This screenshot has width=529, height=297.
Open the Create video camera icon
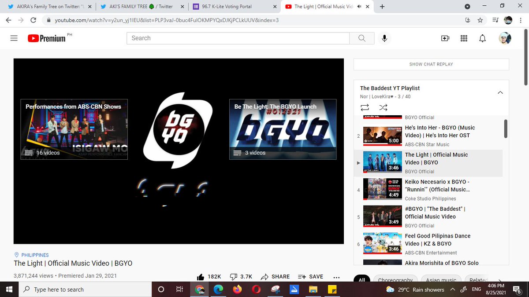[445, 38]
